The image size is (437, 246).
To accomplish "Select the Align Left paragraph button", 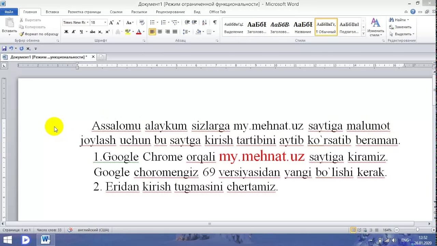I will click(x=152, y=32).
